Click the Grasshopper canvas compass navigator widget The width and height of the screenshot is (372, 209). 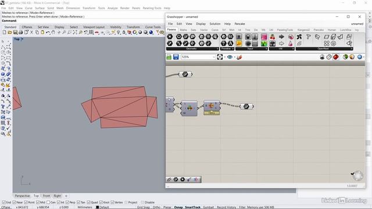(358, 176)
